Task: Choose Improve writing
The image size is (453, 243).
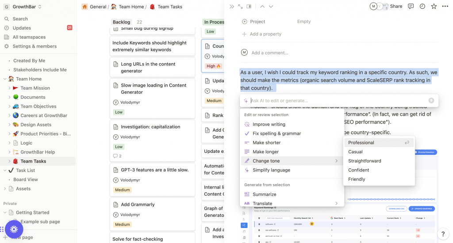Action: point(292,125)
